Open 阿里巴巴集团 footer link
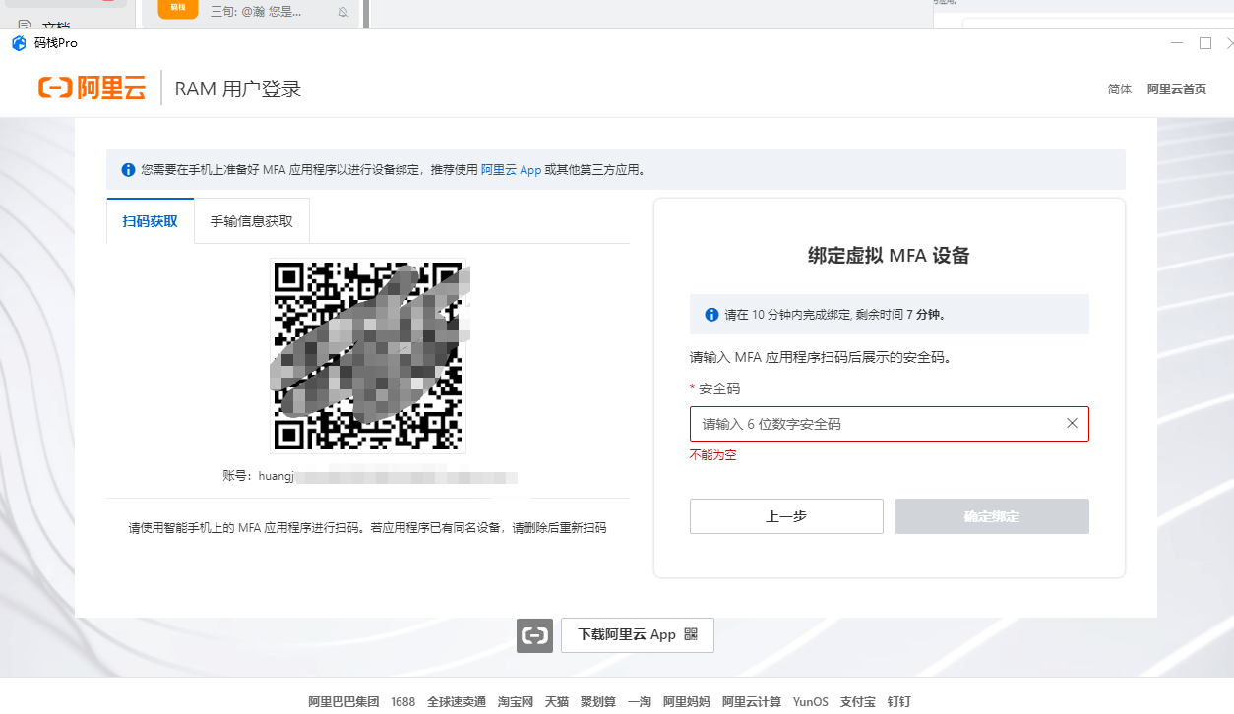 [343, 701]
